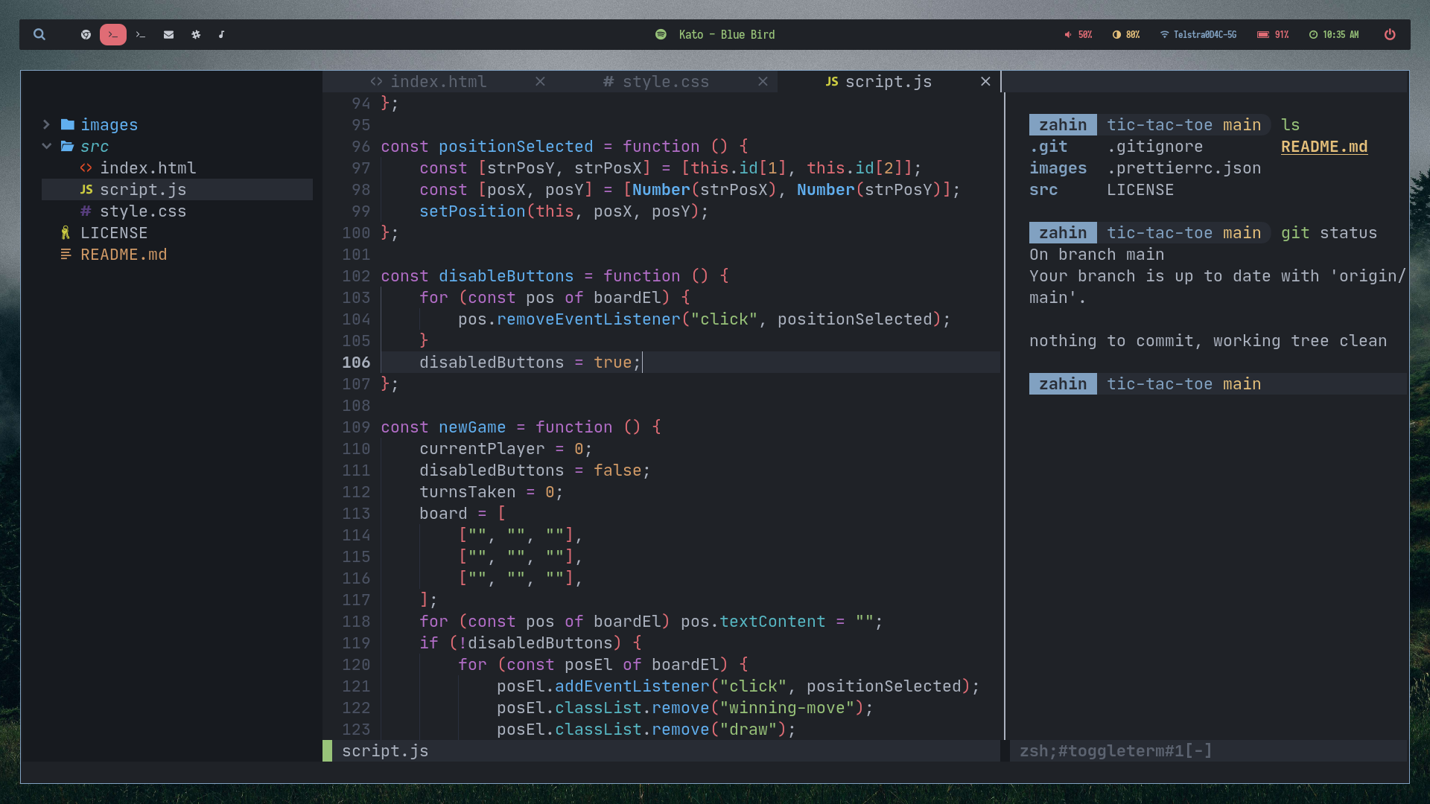Click .gitignore in terminal listing
The image size is (1430, 804).
point(1155,147)
